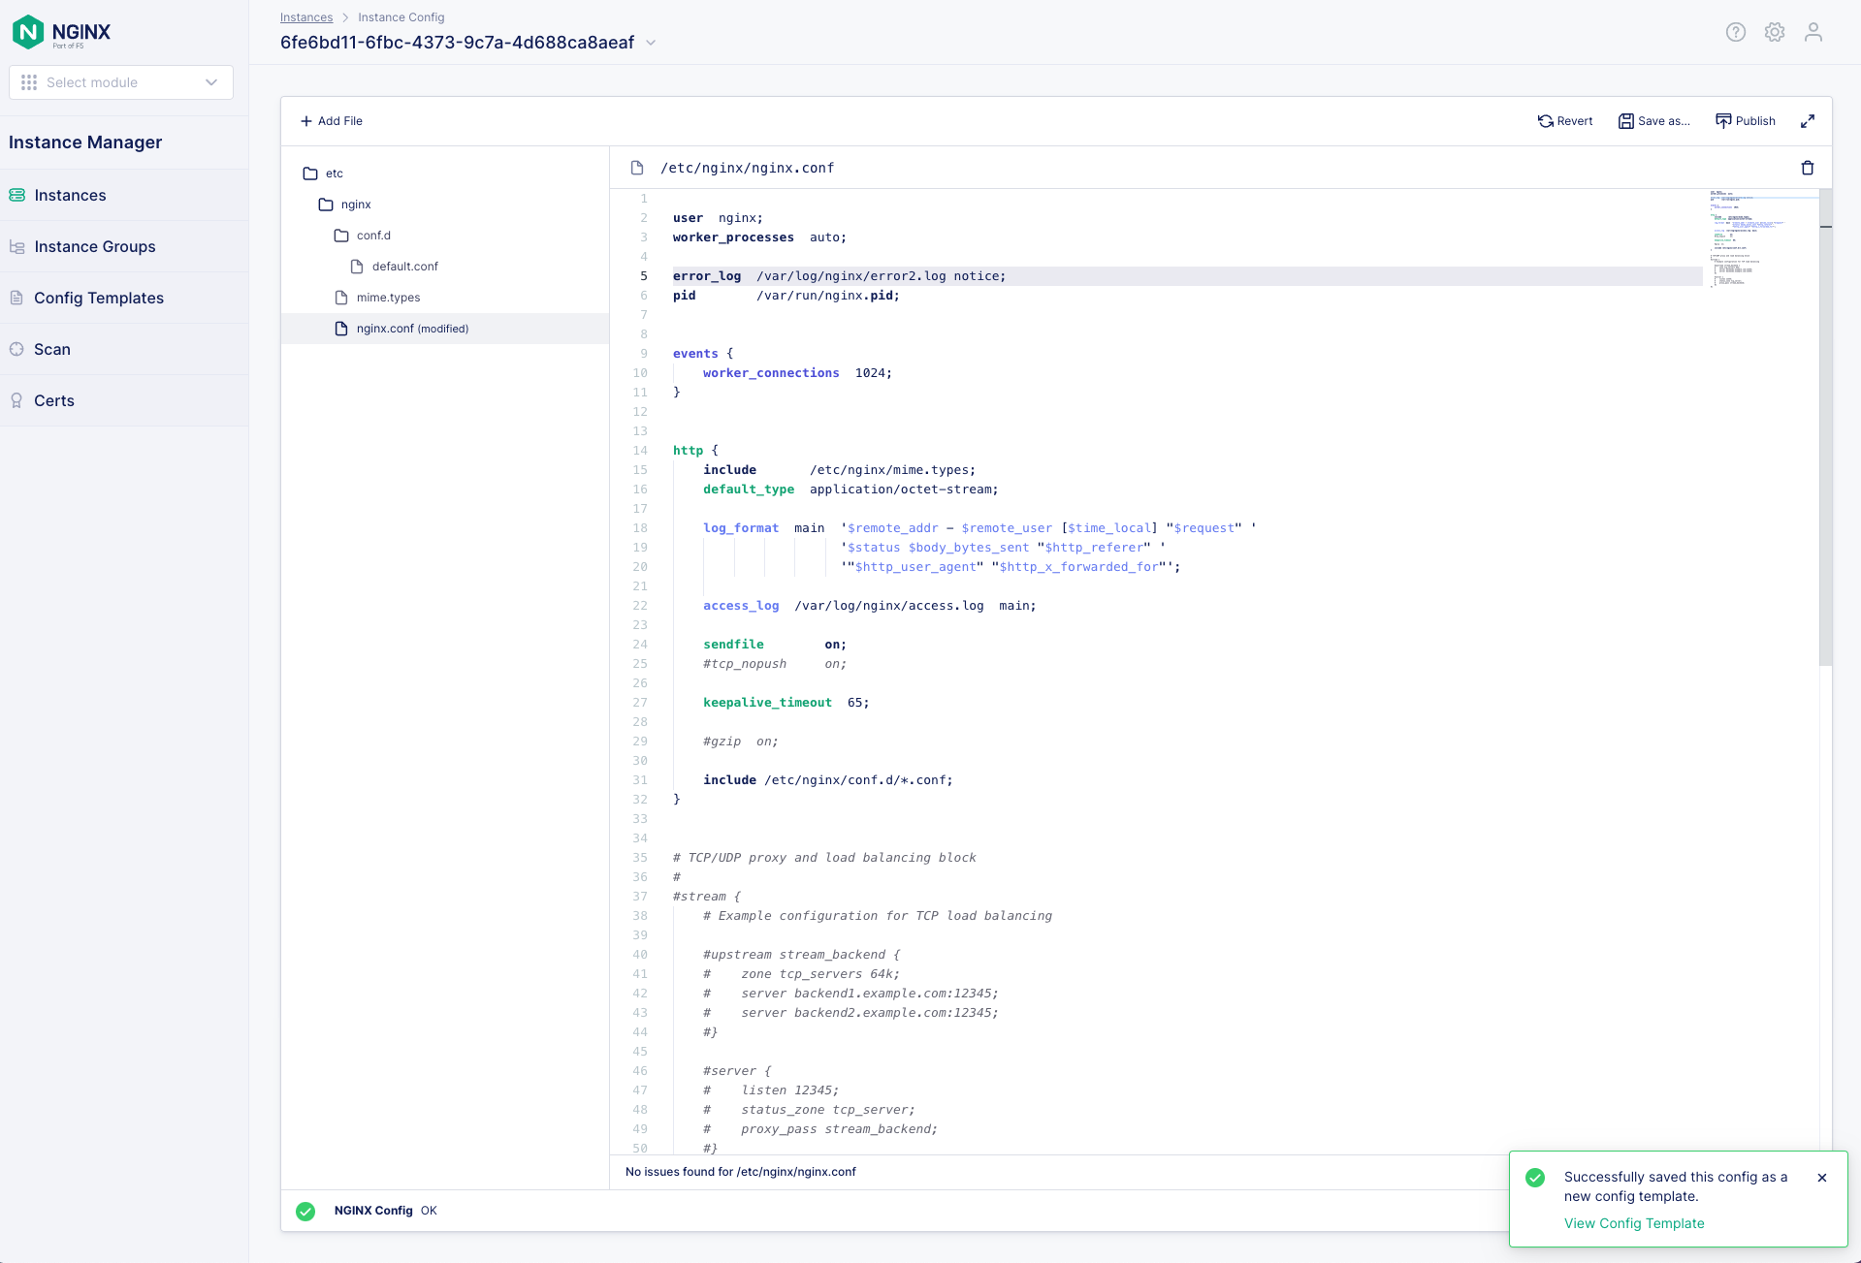Click the worker_processes auto line

pos(759,237)
